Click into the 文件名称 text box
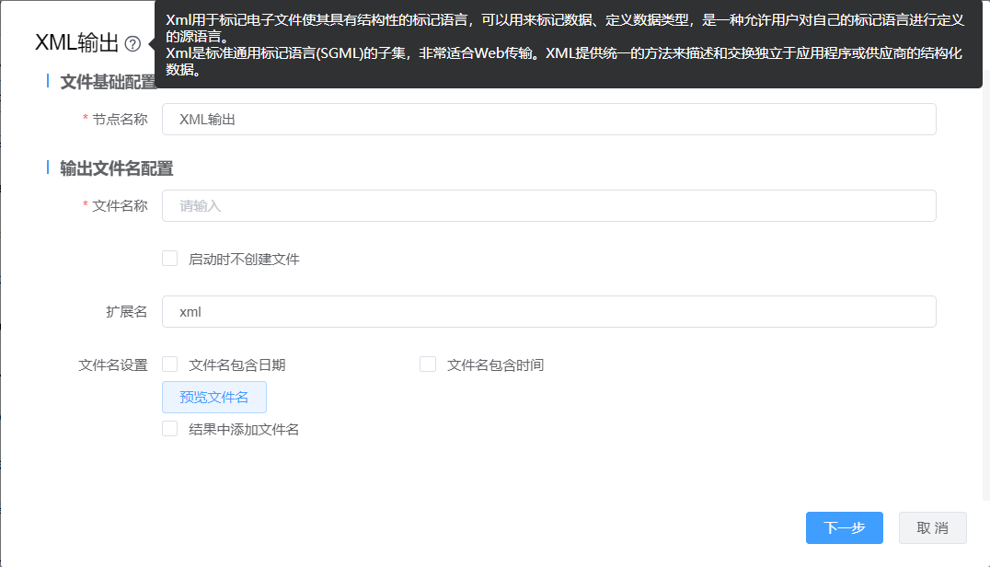The image size is (990, 567). [x=548, y=206]
